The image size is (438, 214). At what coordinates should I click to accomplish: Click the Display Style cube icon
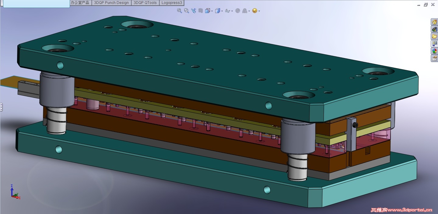pyautogui.click(x=217, y=11)
